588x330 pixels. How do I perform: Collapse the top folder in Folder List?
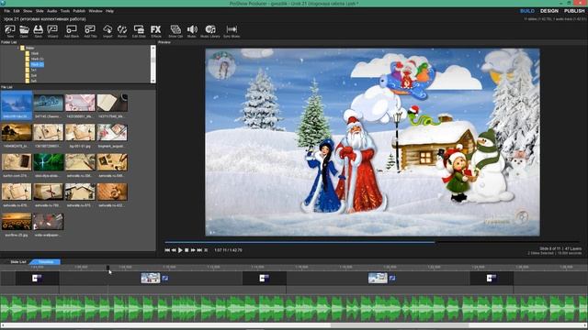pos(18,48)
